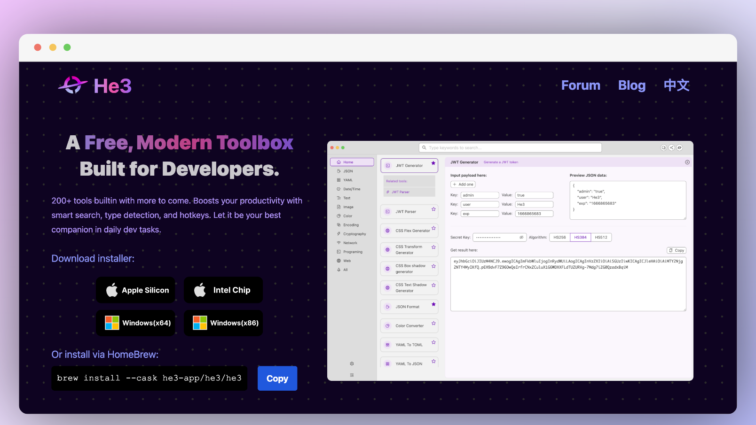Click the JWT result token text area
The height and width of the screenshot is (425, 756).
[x=568, y=284]
